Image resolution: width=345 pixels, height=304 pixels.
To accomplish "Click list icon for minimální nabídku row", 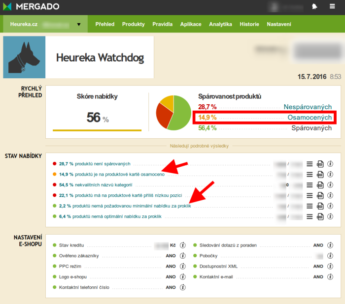I will click(310, 206).
